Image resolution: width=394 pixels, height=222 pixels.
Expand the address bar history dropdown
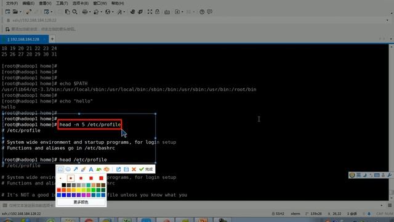pos(387,20)
